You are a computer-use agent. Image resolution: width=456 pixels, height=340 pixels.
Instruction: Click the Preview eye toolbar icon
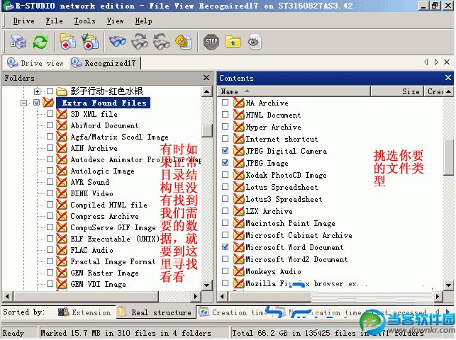point(255,42)
